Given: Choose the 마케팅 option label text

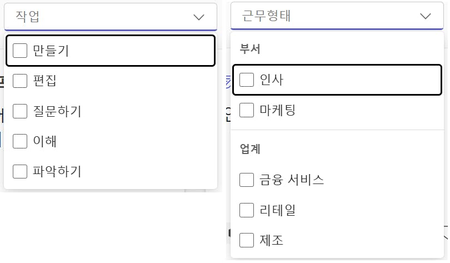Looking at the screenshot, I should coord(277,110).
